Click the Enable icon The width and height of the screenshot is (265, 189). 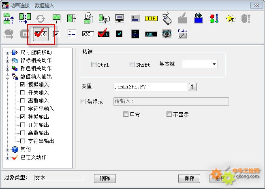182,34
